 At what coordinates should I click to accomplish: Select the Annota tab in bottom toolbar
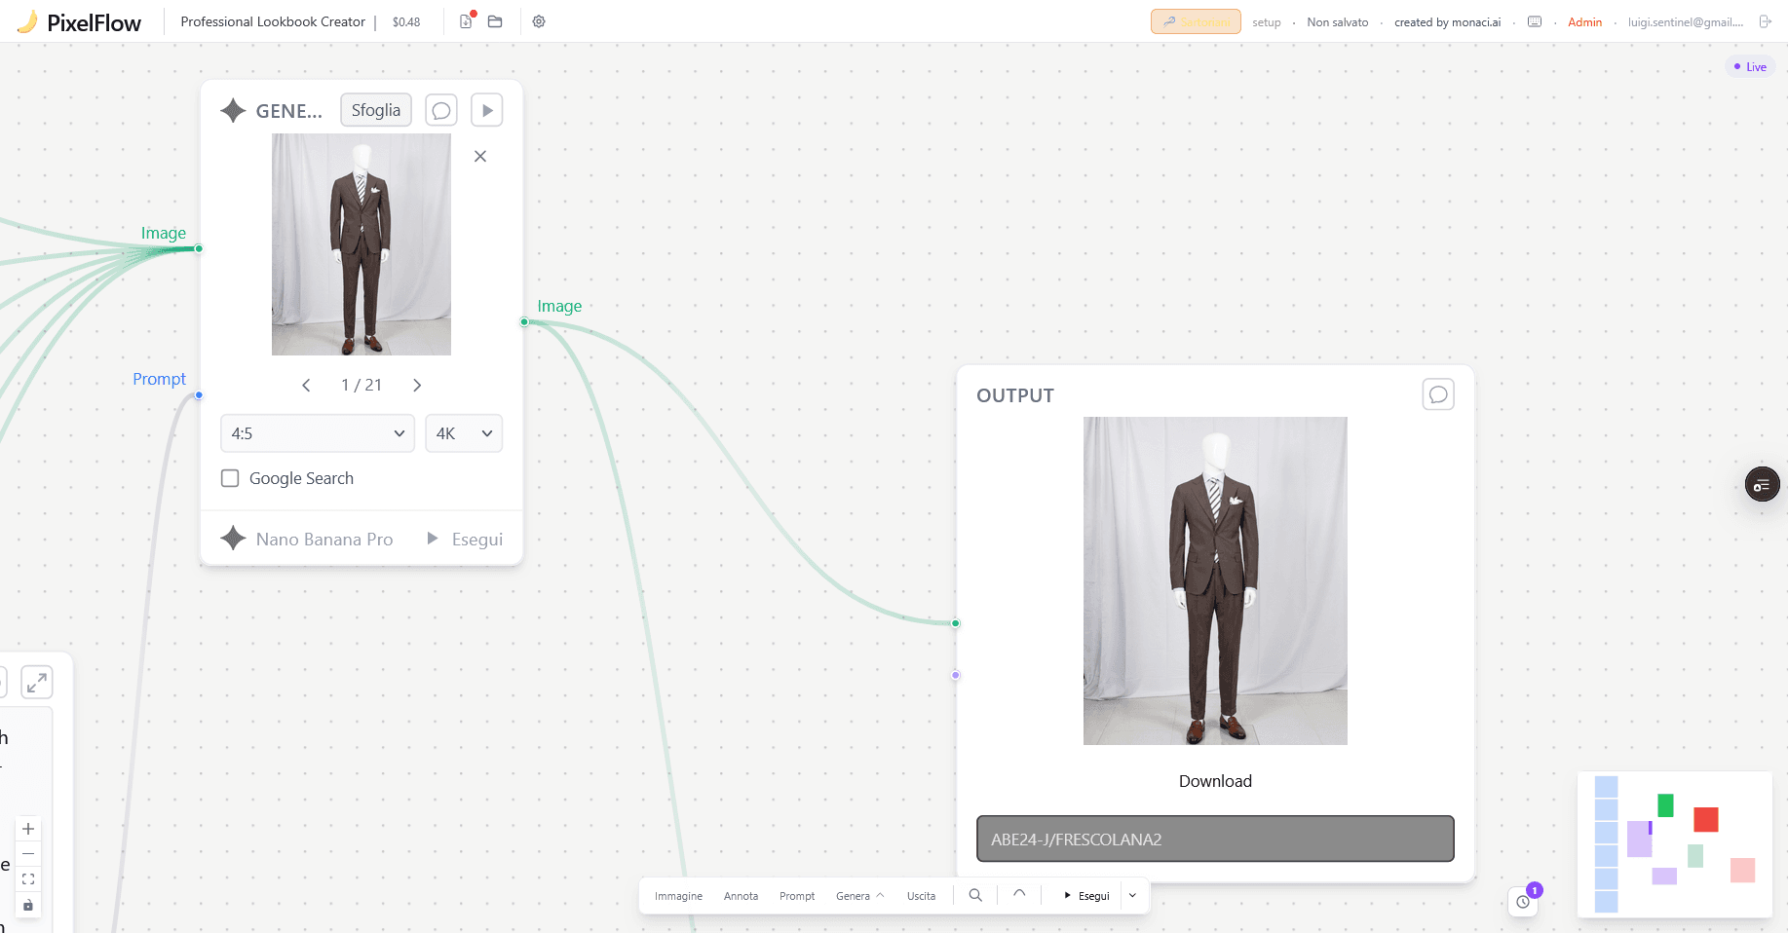741,896
